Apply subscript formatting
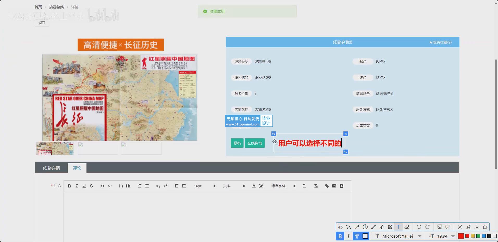Viewport: 498px width, 242px height. (158, 186)
